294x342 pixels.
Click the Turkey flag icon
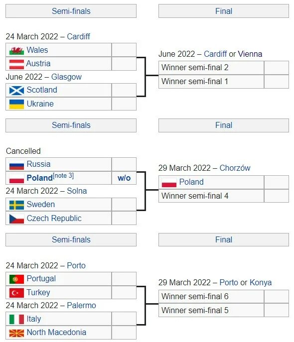(16, 293)
